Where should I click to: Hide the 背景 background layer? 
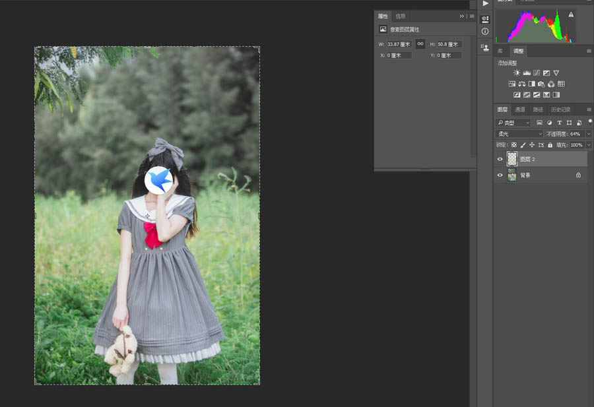(500, 175)
